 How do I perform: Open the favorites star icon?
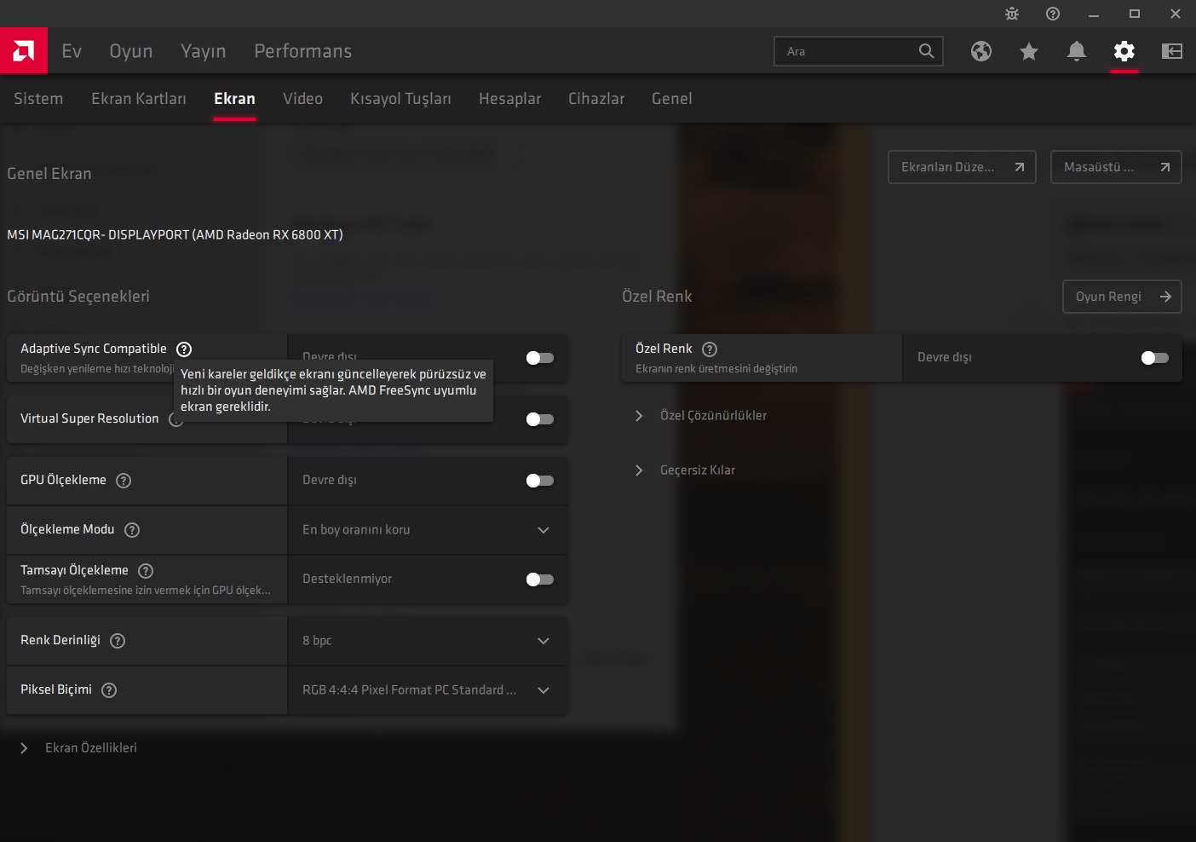1029,51
